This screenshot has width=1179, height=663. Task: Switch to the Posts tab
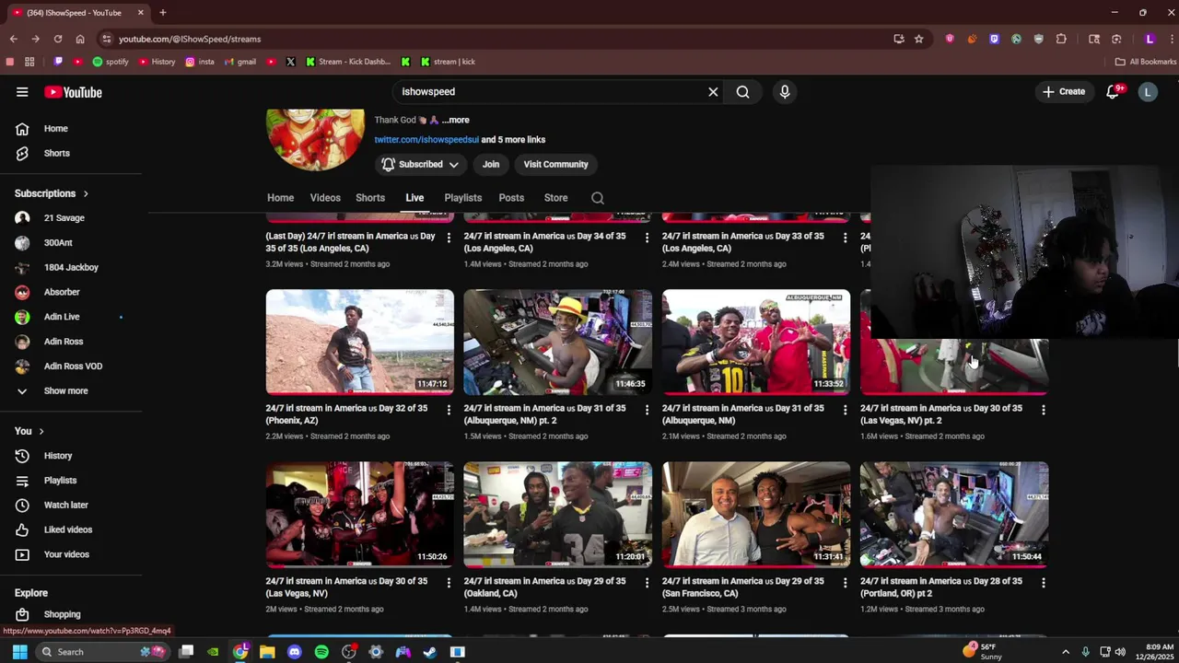pyautogui.click(x=511, y=198)
